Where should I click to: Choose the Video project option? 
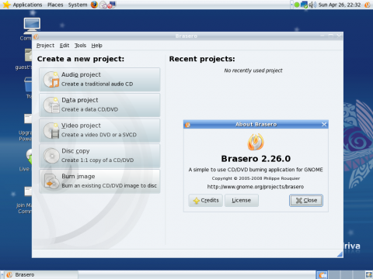pyautogui.click(x=99, y=130)
